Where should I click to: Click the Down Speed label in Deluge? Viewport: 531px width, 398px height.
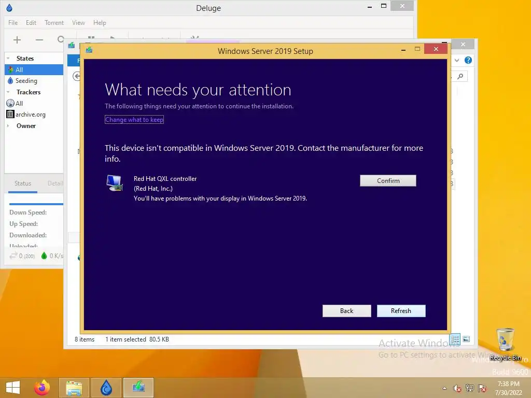click(28, 212)
